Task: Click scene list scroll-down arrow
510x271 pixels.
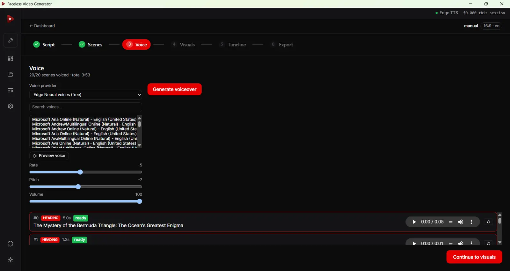Action: pos(500,242)
